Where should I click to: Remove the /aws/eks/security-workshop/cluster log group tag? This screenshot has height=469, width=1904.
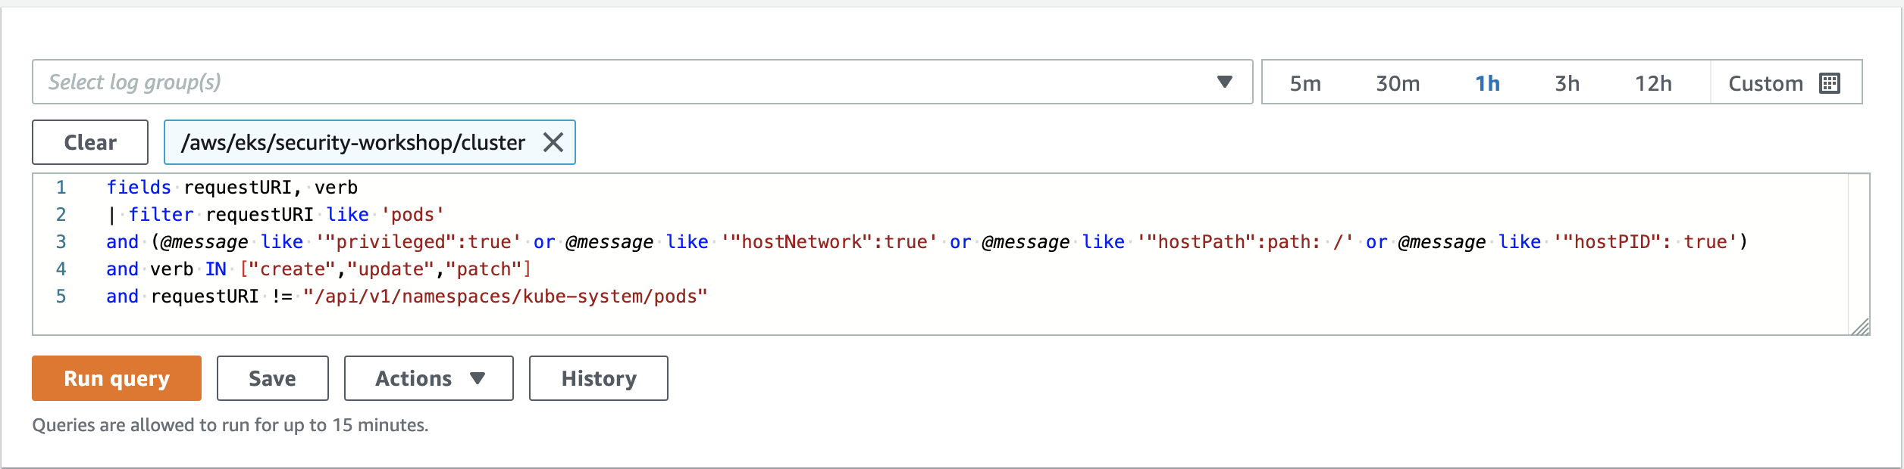(x=553, y=142)
